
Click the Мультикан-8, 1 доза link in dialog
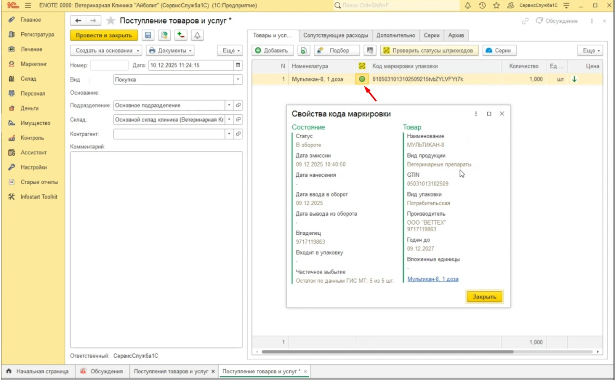433,279
